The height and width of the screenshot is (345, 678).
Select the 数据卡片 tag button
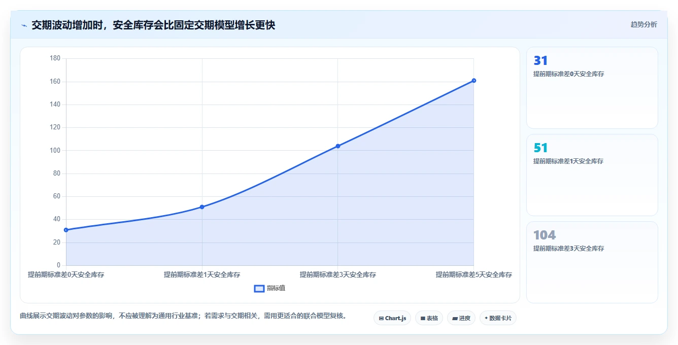(498, 318)
